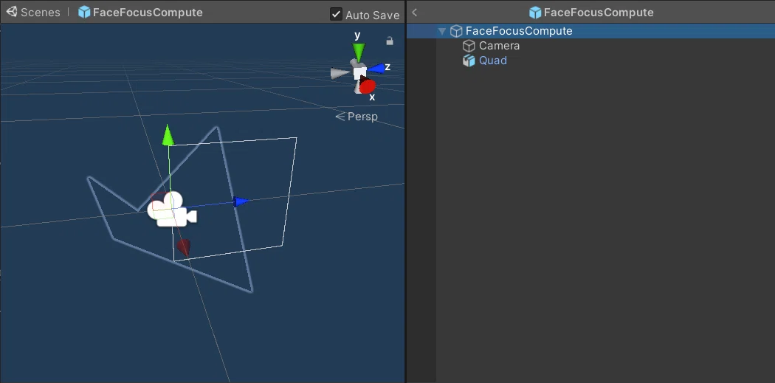Click the center cube of orientation gizmo

(360, 72)
